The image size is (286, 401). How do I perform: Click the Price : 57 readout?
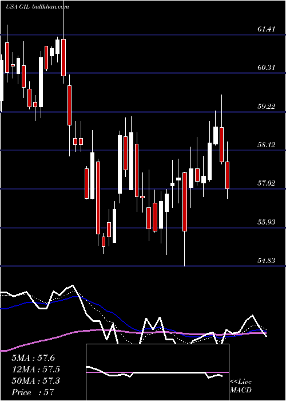pyautogui.click(x=33, y=392)
